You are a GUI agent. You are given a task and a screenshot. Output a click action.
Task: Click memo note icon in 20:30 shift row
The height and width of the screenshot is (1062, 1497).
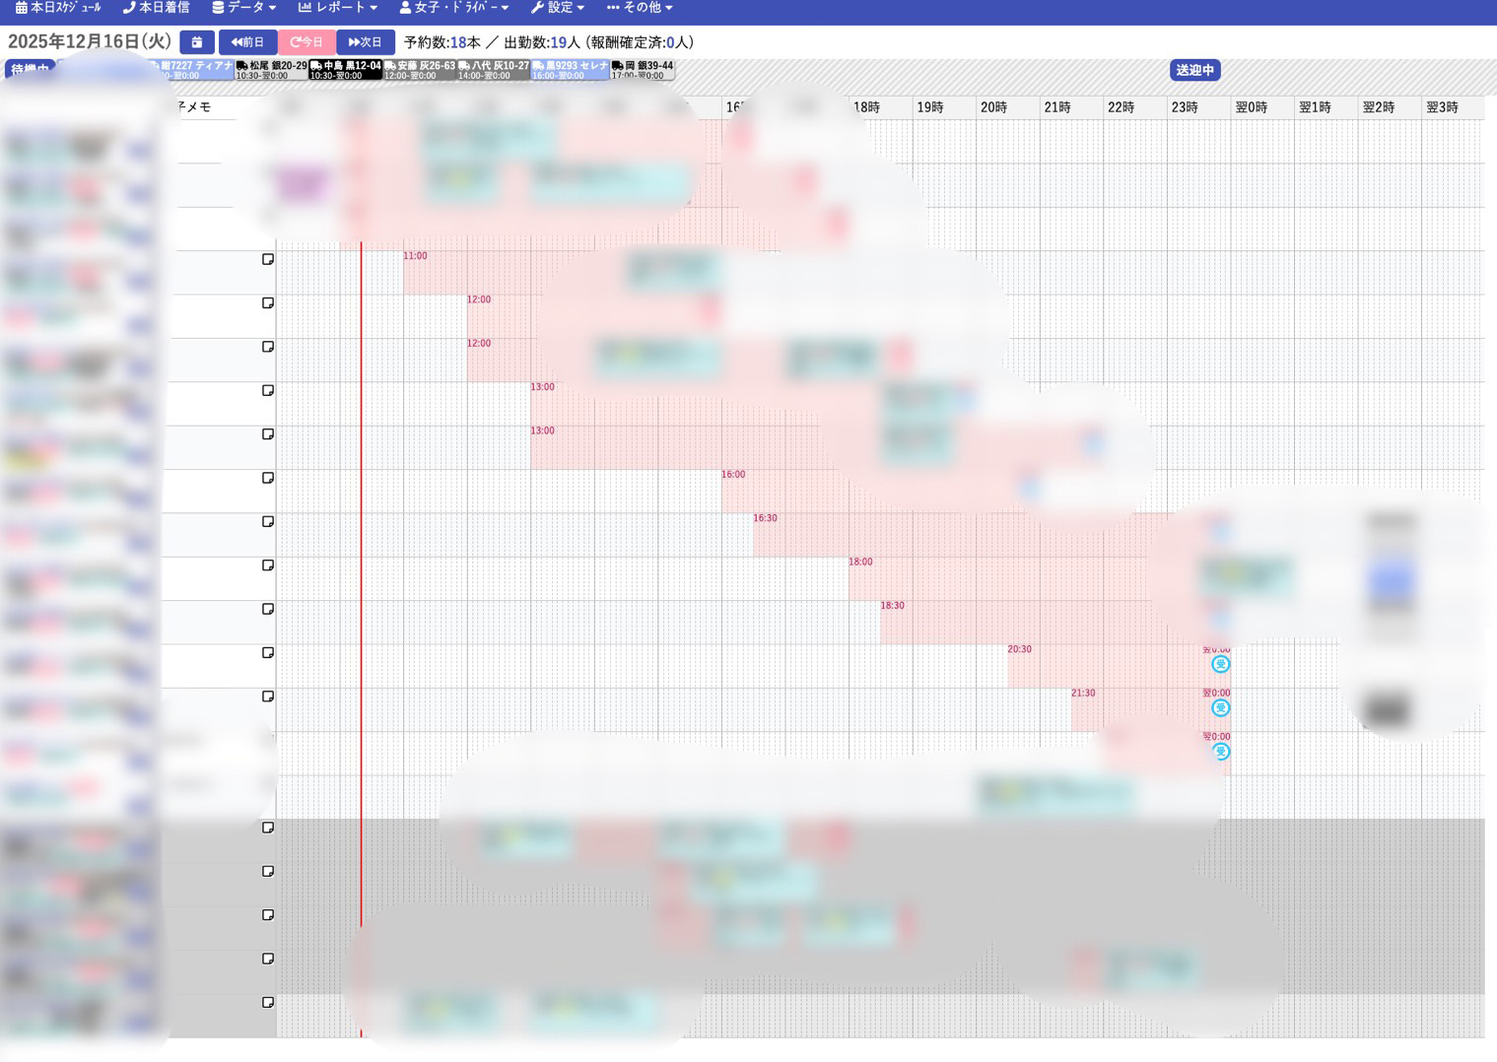[x=268, y=653]
